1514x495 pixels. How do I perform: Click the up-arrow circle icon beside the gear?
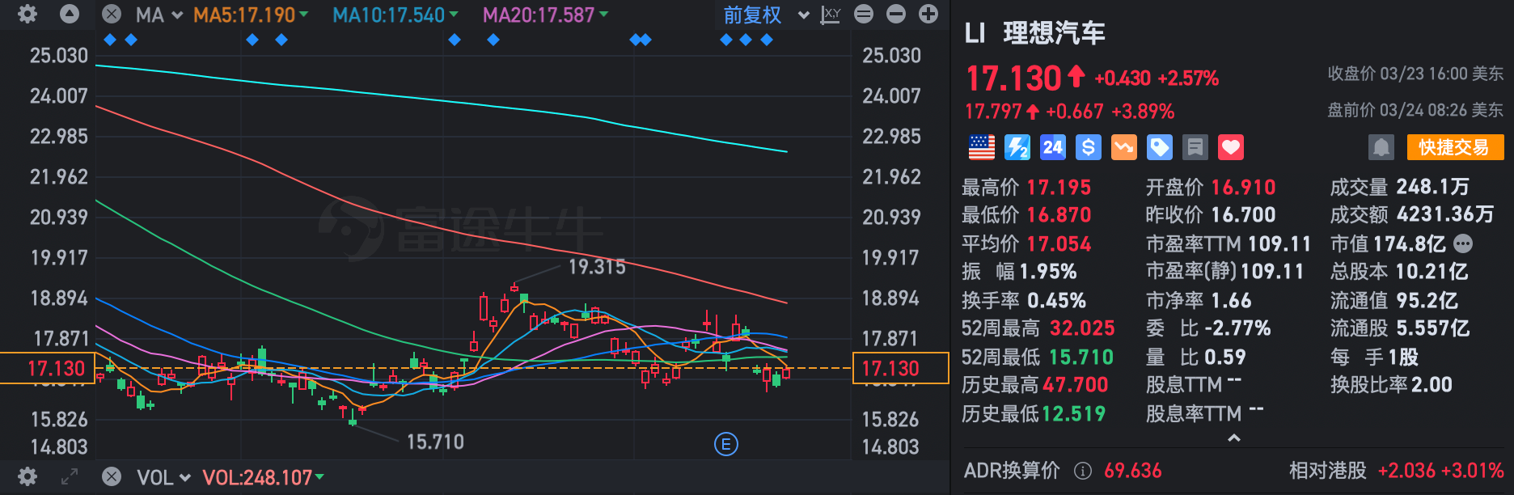[70, 14]
